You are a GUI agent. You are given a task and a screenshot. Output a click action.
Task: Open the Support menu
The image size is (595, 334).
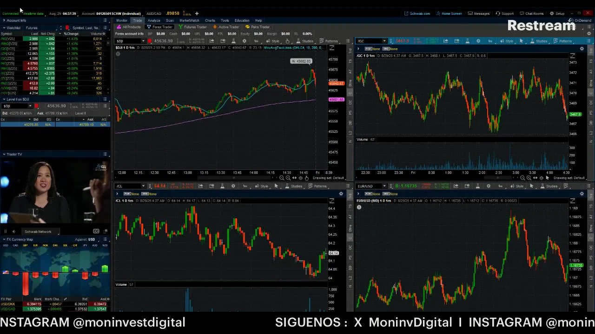point(504,13)
